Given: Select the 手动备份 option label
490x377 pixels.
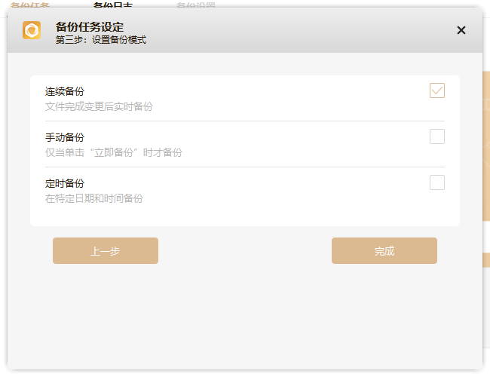Looking at the screenshot, I should (x=65, y=137).
